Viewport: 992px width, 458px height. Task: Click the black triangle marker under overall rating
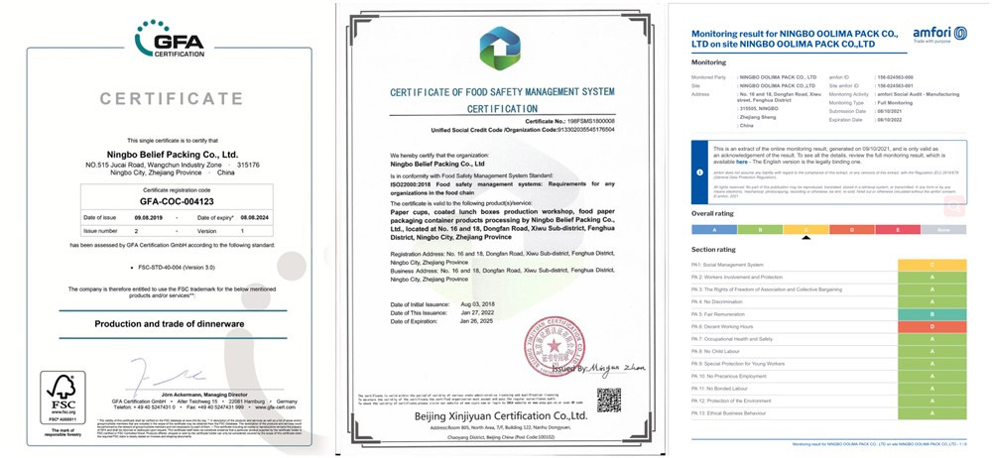tap(806, 238)
